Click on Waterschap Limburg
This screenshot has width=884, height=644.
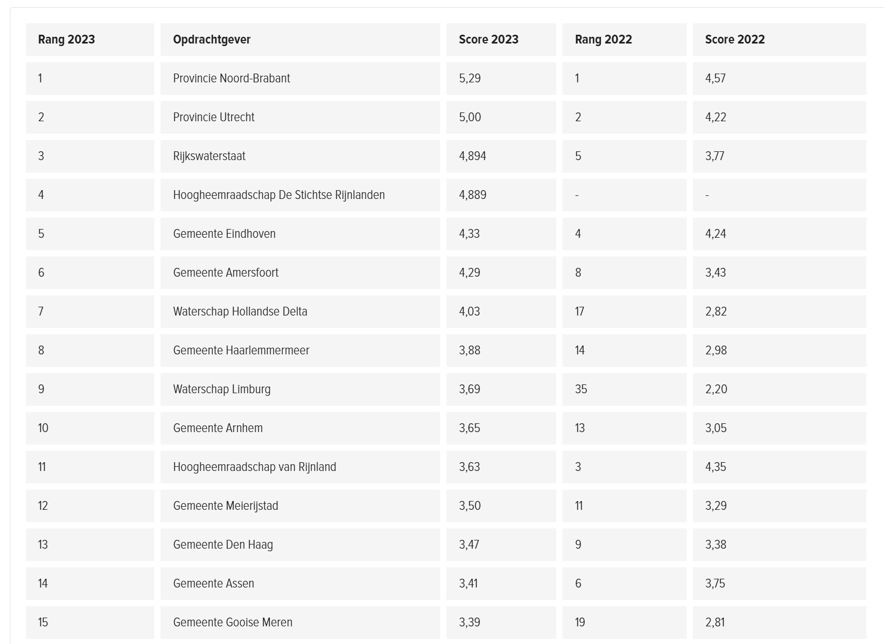(x=222, y=389)
